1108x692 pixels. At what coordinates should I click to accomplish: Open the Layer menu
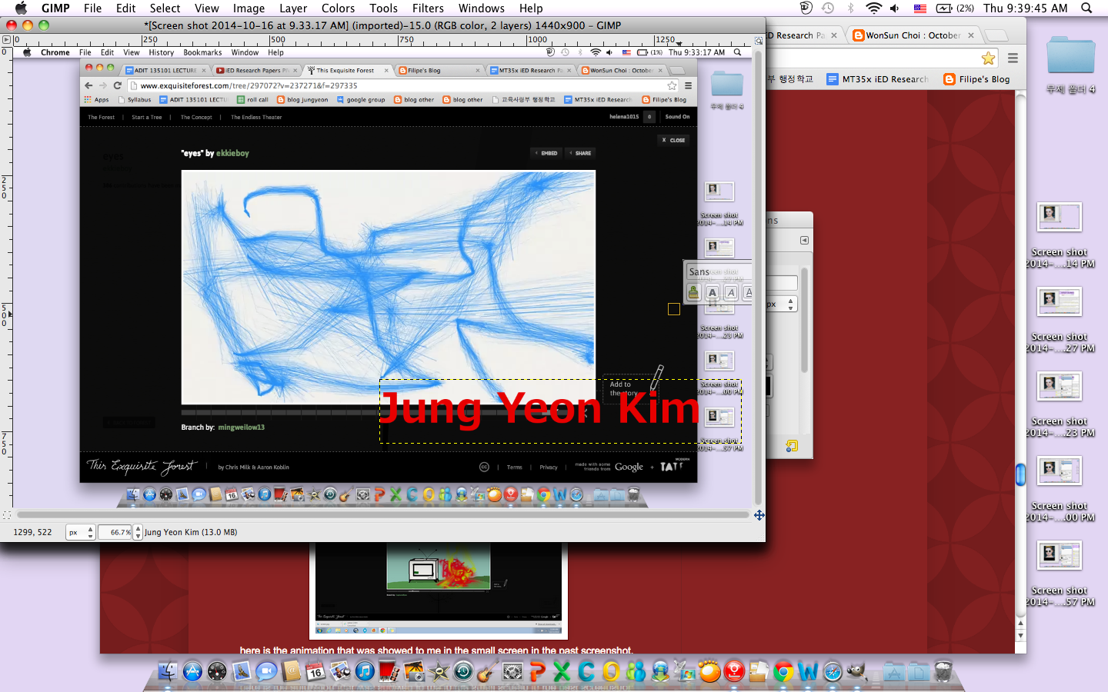point(293,8)
